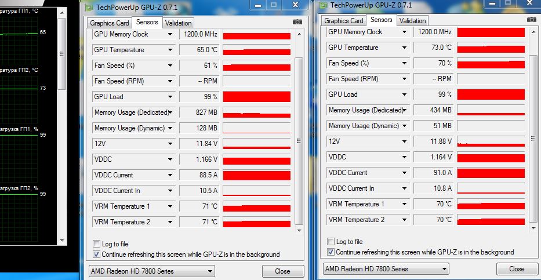Open the Validation tab in left window
The width and height of the screenshot is (541, 280).
point(178,23)
